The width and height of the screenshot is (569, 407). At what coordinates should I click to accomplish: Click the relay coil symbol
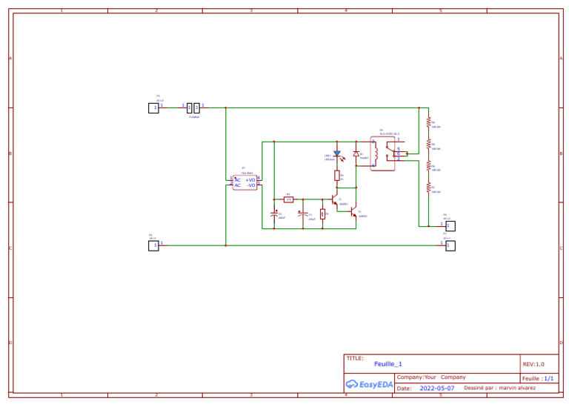click(x=376, y=153)
